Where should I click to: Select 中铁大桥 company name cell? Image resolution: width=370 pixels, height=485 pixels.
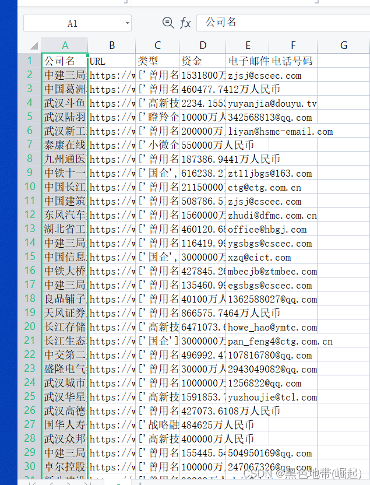(x=65, y=270)
